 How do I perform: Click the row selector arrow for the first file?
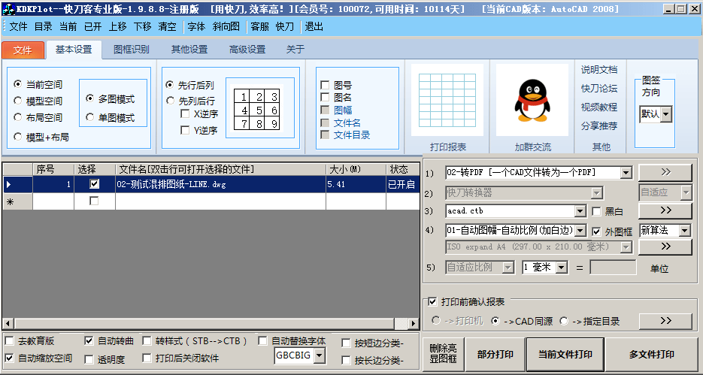[x=9, y=184]
